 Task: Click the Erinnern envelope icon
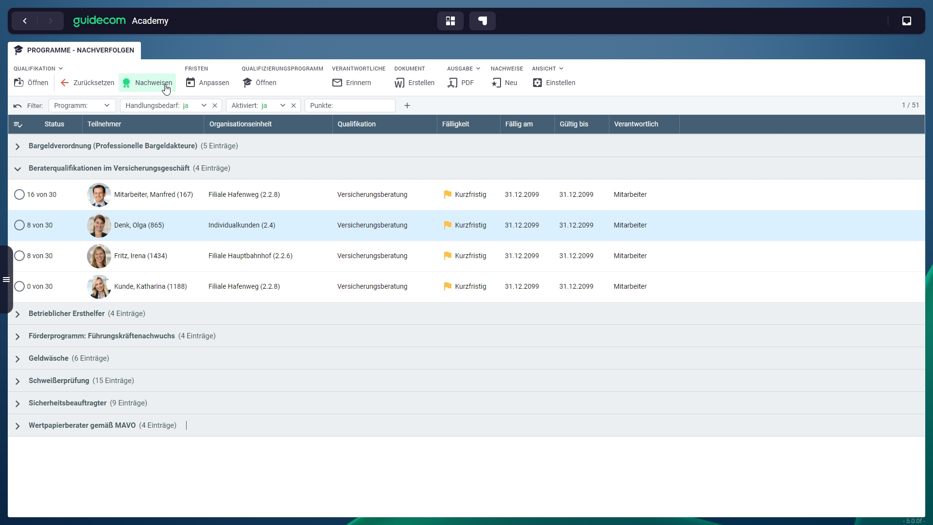pos(337,83)
